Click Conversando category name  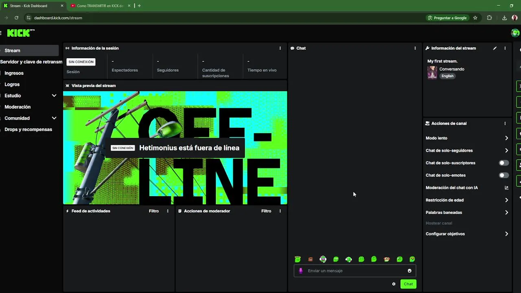452,69
